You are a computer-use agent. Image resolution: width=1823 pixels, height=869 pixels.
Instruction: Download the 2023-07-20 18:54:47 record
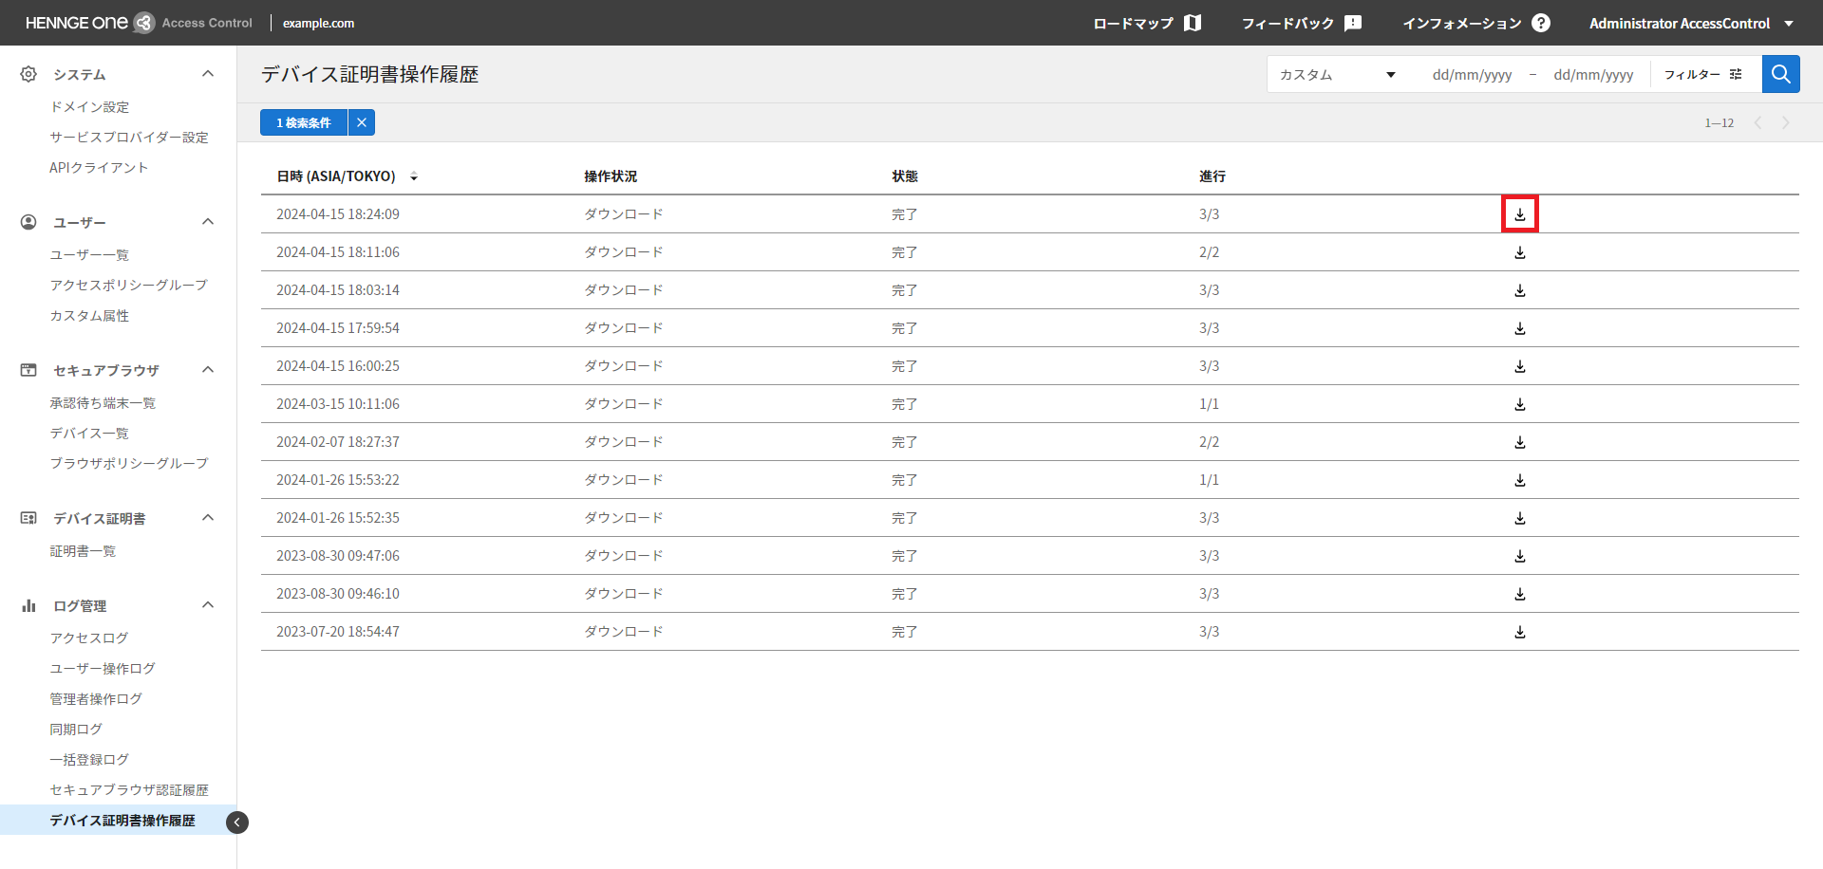1519,632
